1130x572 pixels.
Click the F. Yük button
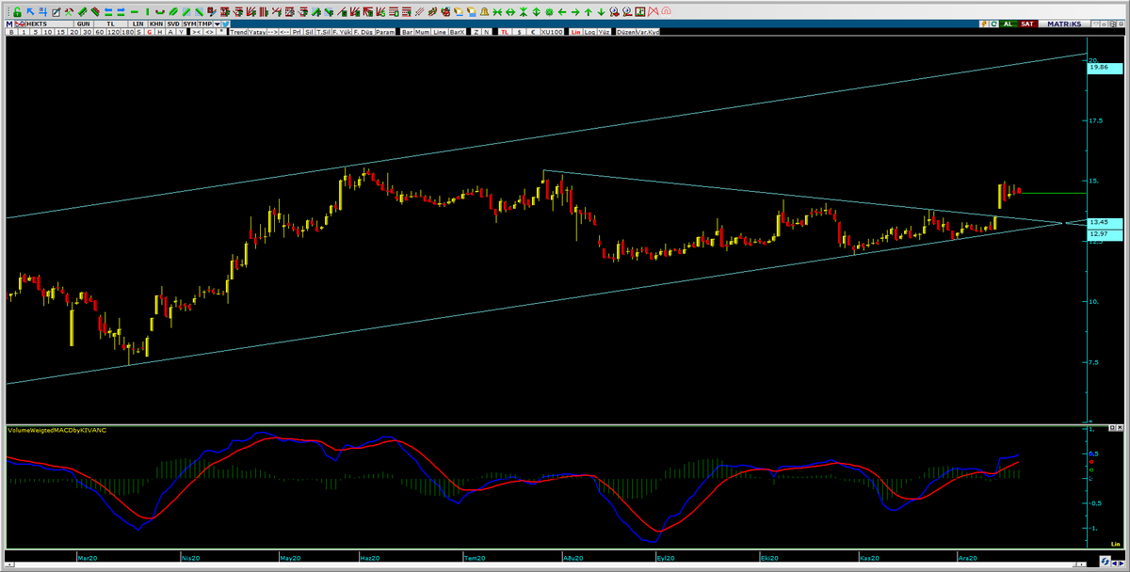point(342,32)
